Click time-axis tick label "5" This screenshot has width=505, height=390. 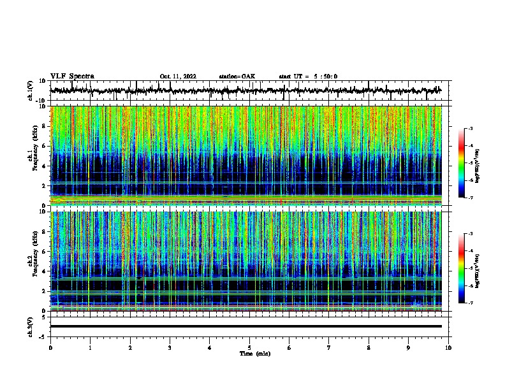(249, 348)
